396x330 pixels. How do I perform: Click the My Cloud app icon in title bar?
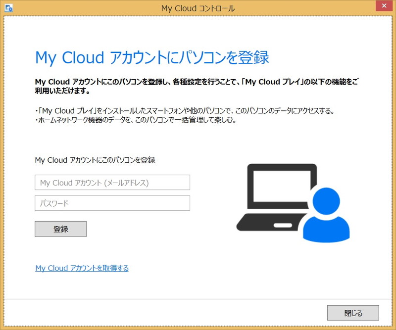[x=8, y=8]
